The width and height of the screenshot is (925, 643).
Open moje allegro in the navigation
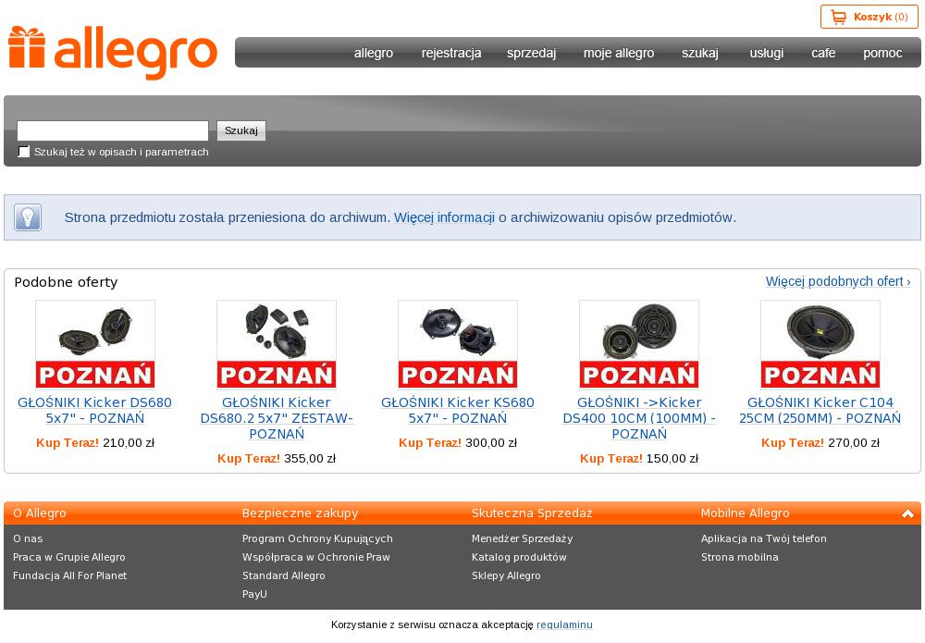619,53
